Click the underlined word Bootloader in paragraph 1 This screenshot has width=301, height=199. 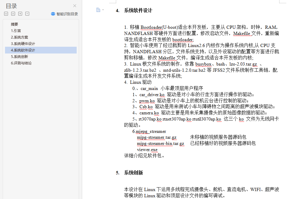click(151, 27)
